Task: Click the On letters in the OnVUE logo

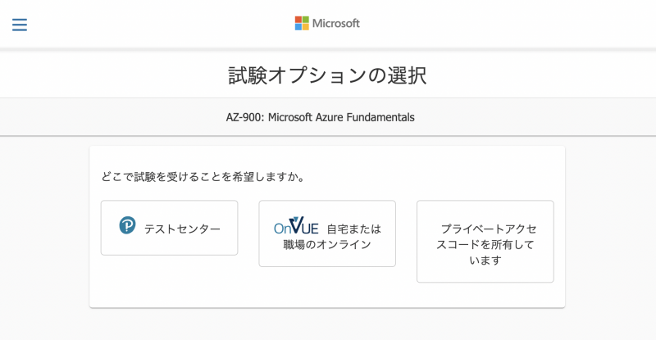Action: tap(281, 229)
